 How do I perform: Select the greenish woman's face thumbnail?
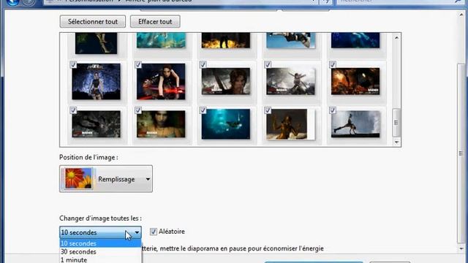[x=161, y=124]
